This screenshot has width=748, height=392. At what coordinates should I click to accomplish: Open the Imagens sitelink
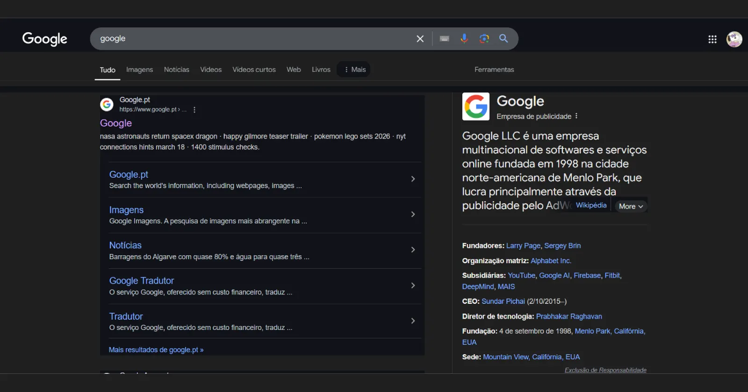(126, 210)
